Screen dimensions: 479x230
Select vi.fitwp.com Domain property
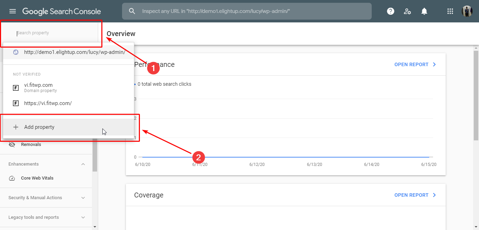(68, 88)
